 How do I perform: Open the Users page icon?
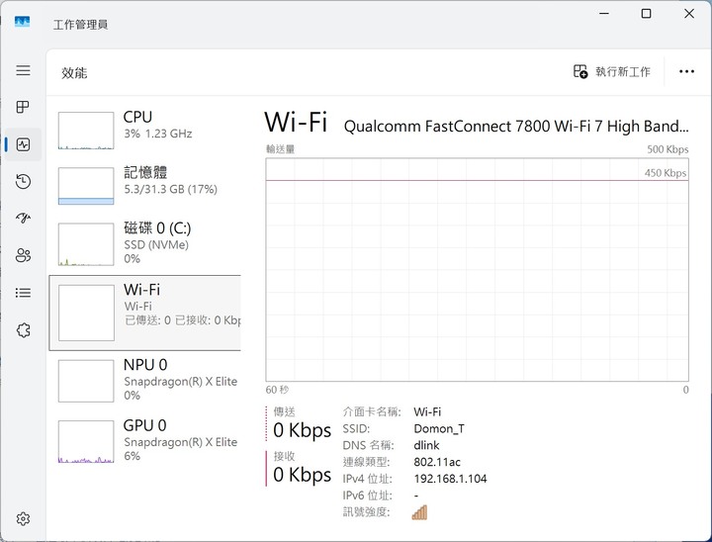pos(23,255)
